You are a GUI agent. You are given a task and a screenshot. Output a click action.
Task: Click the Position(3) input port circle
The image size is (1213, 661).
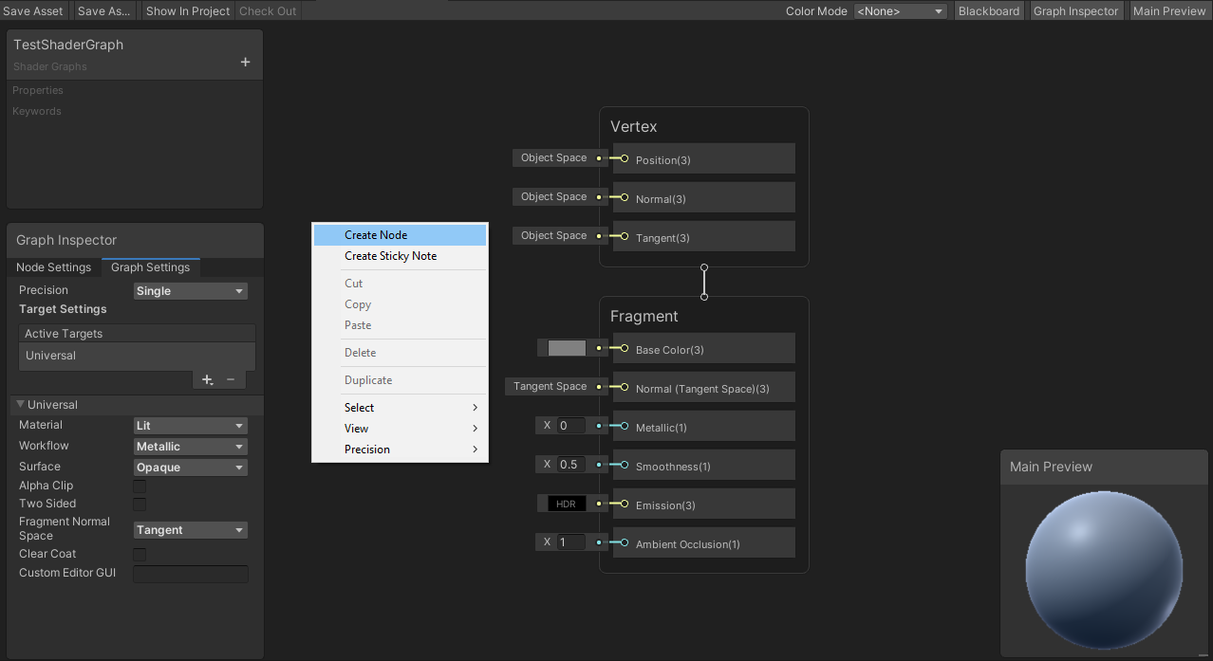(624, 159)
